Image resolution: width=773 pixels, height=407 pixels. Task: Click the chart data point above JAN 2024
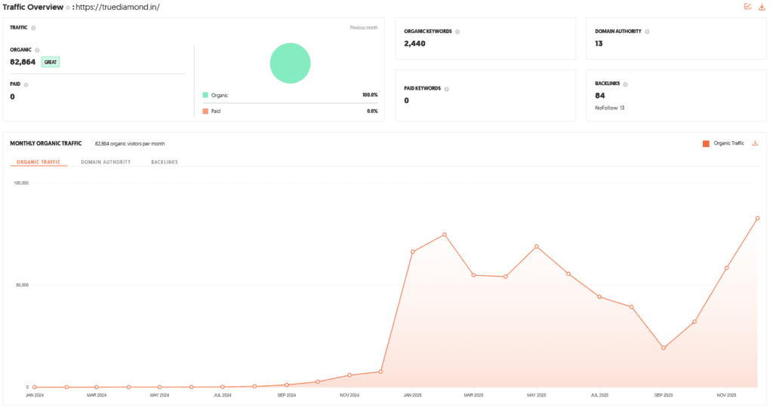[35, 387]
